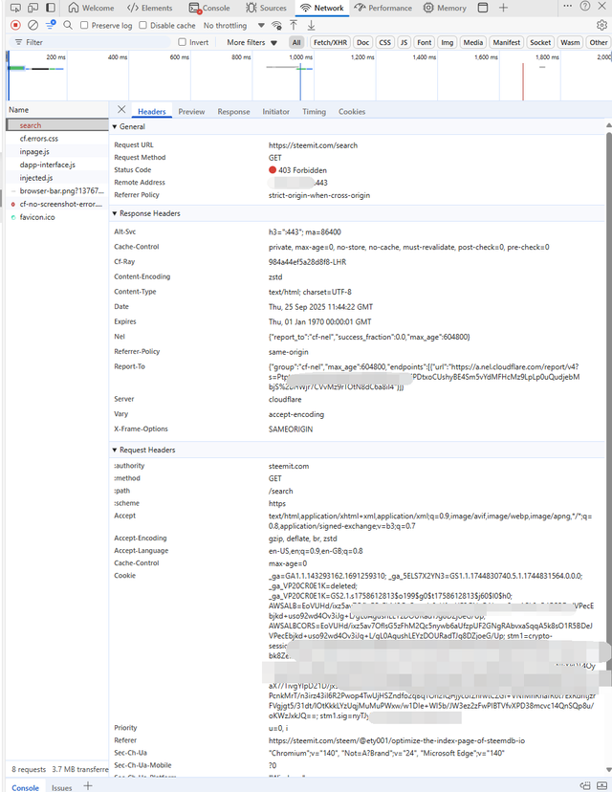Open the Issues drawer tab
612x792 pixels.
(x=61, y=787)
